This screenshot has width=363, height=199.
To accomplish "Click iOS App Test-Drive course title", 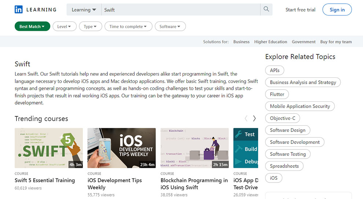I will tap(246, 184).
